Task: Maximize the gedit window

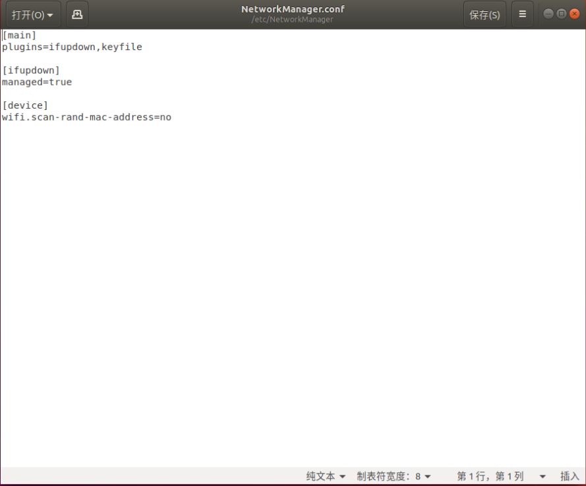Action: click(562, 14)
